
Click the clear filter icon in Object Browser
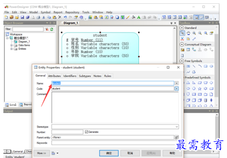click(47, 29)
